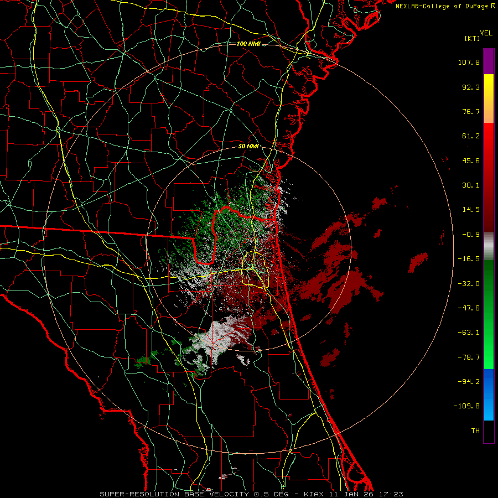Screen dimensions: 498x498
Task: Select the 76.7 velocity scale value
Action: coord(471,111)
